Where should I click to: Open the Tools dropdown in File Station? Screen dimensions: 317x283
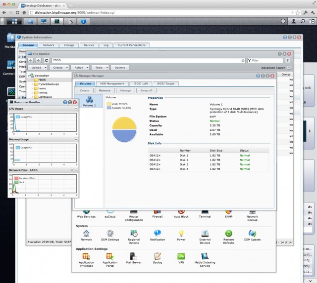point(100,68)
